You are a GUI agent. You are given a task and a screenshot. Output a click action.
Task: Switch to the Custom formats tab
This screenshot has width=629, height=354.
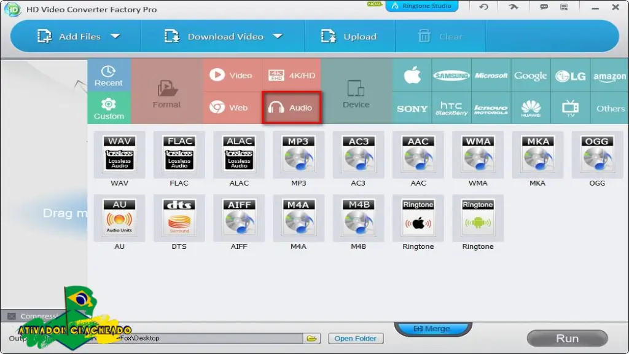coord(109,108)
